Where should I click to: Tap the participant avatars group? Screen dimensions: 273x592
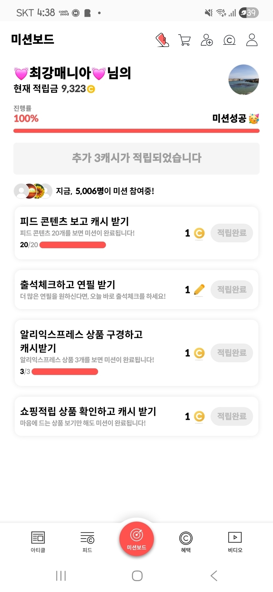pos(33,191)
